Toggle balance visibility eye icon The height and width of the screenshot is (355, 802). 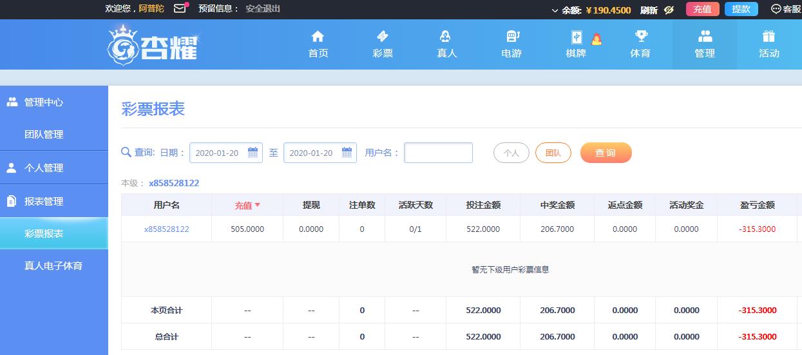669,10
